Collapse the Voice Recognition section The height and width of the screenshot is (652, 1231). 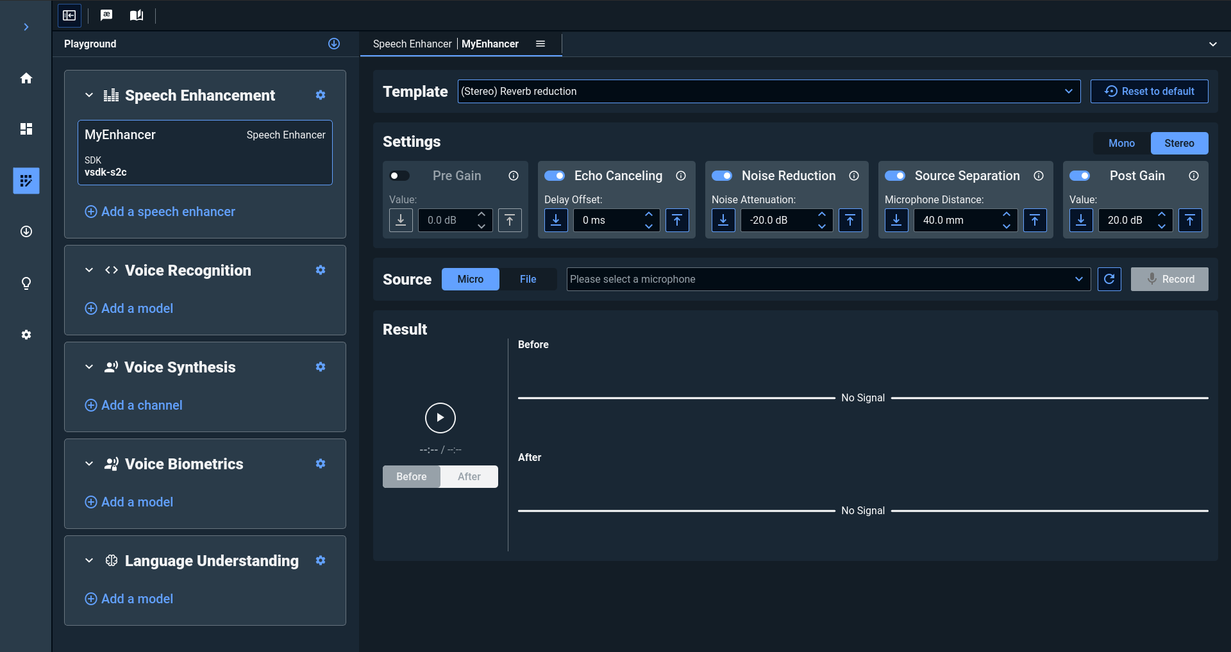[x=89, y=270]
